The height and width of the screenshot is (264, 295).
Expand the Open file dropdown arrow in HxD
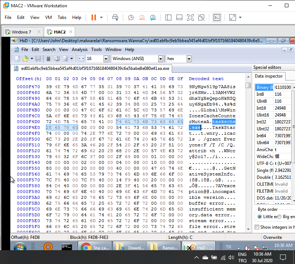coord(32,59)
